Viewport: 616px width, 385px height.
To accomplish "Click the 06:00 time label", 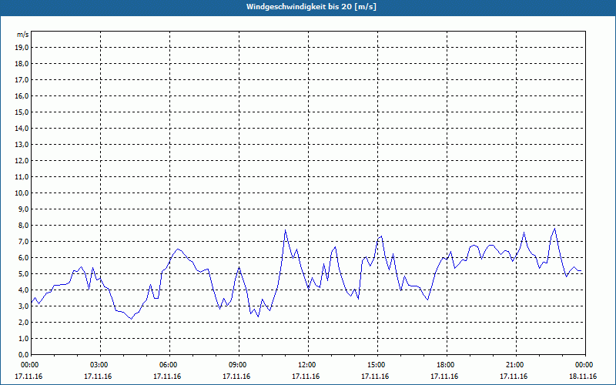I will tap(169, 365).
